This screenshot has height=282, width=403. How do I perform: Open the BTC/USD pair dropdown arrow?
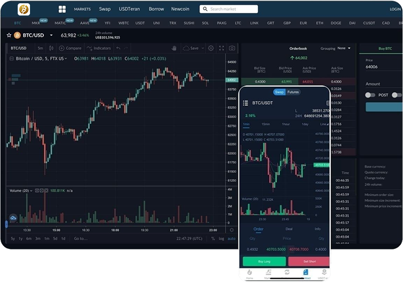(51, 35)
